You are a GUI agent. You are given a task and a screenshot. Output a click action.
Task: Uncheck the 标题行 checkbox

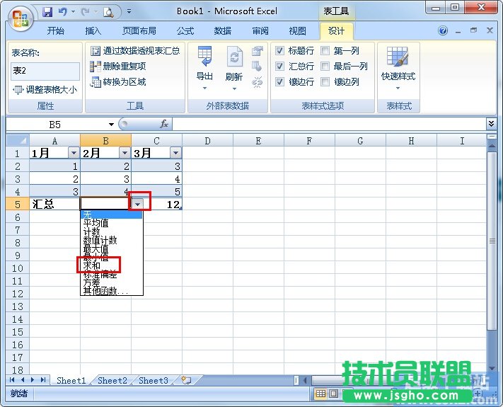(x=280, y=51)
